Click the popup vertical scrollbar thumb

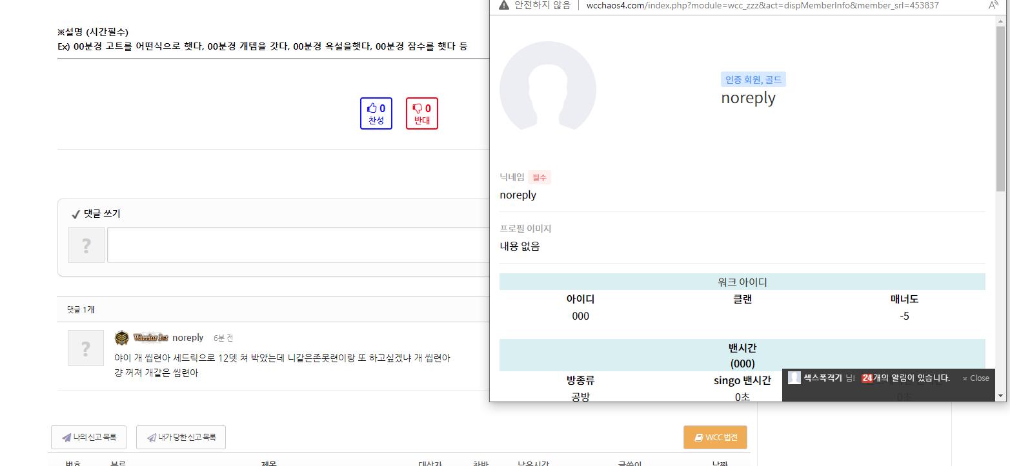click(1001, 108)
